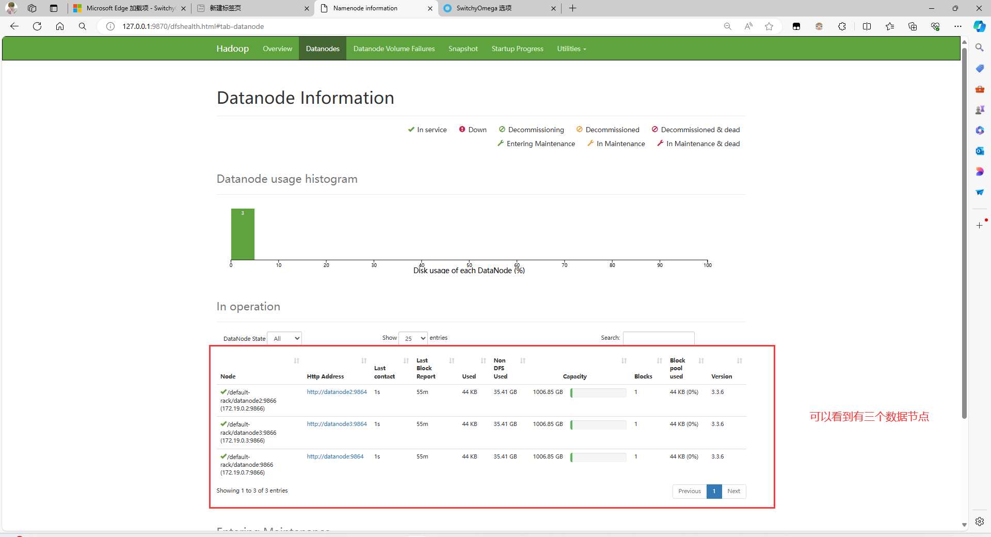Click the Hadoop brand link

click(x=232, y=49)
